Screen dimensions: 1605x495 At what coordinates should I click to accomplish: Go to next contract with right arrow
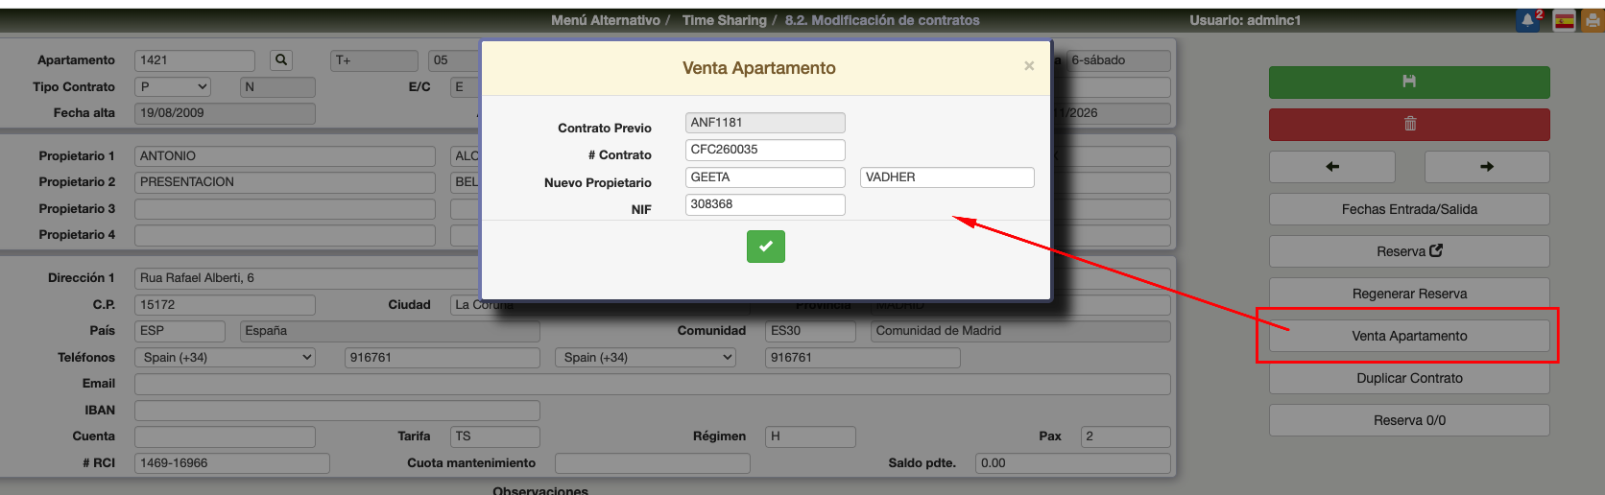coord(1486,167)
